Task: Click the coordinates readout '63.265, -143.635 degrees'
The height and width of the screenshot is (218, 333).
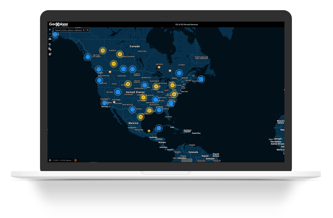Action: [62, 160]
